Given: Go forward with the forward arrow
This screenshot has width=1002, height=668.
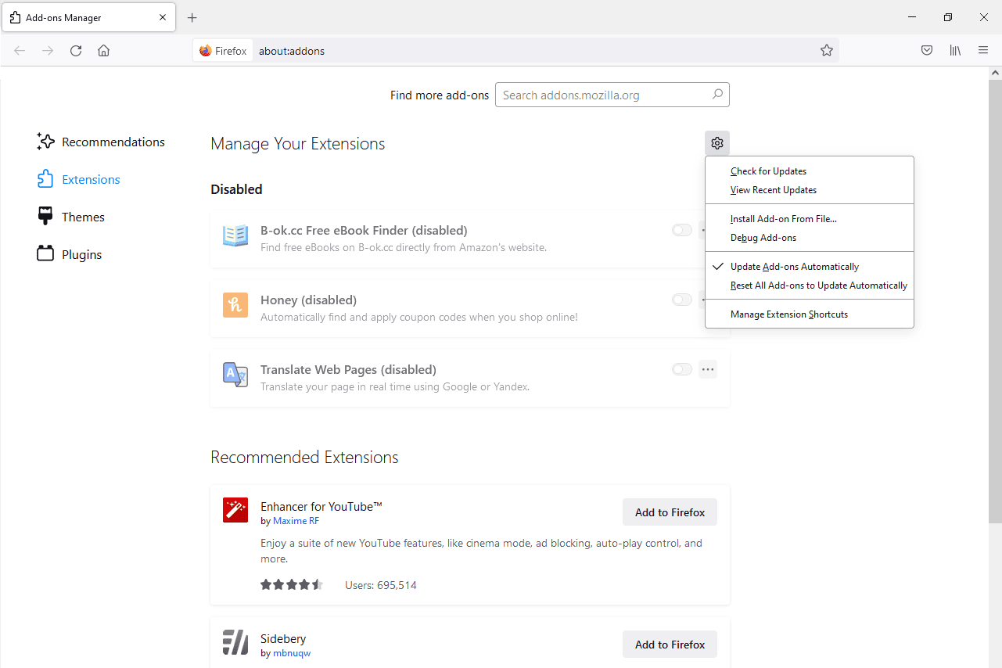Looking at the screenshot, I should coord(48,51).
